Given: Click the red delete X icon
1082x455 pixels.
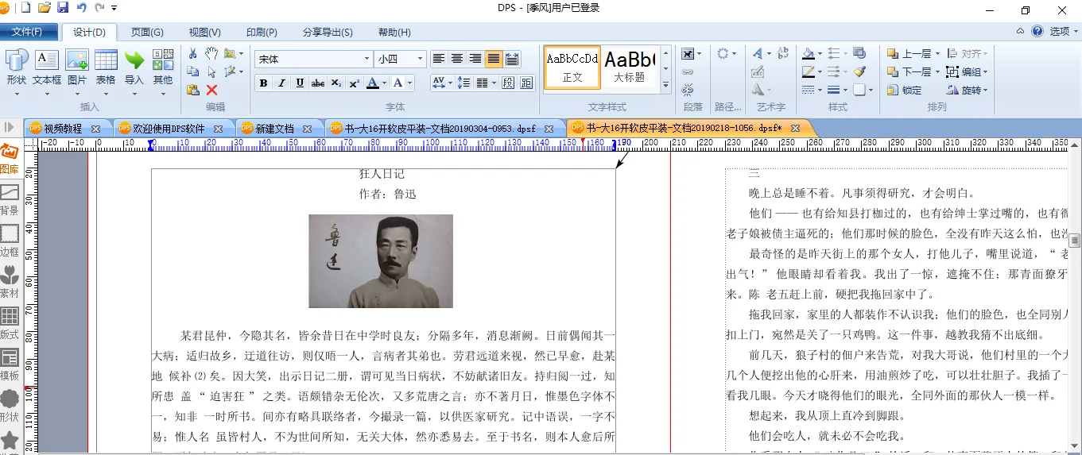Looking at the screenshot, I should [211, 91].
